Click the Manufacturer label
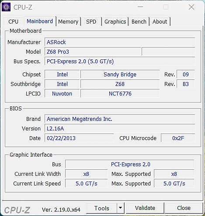205x216 pixels. (x=24, y=42)
